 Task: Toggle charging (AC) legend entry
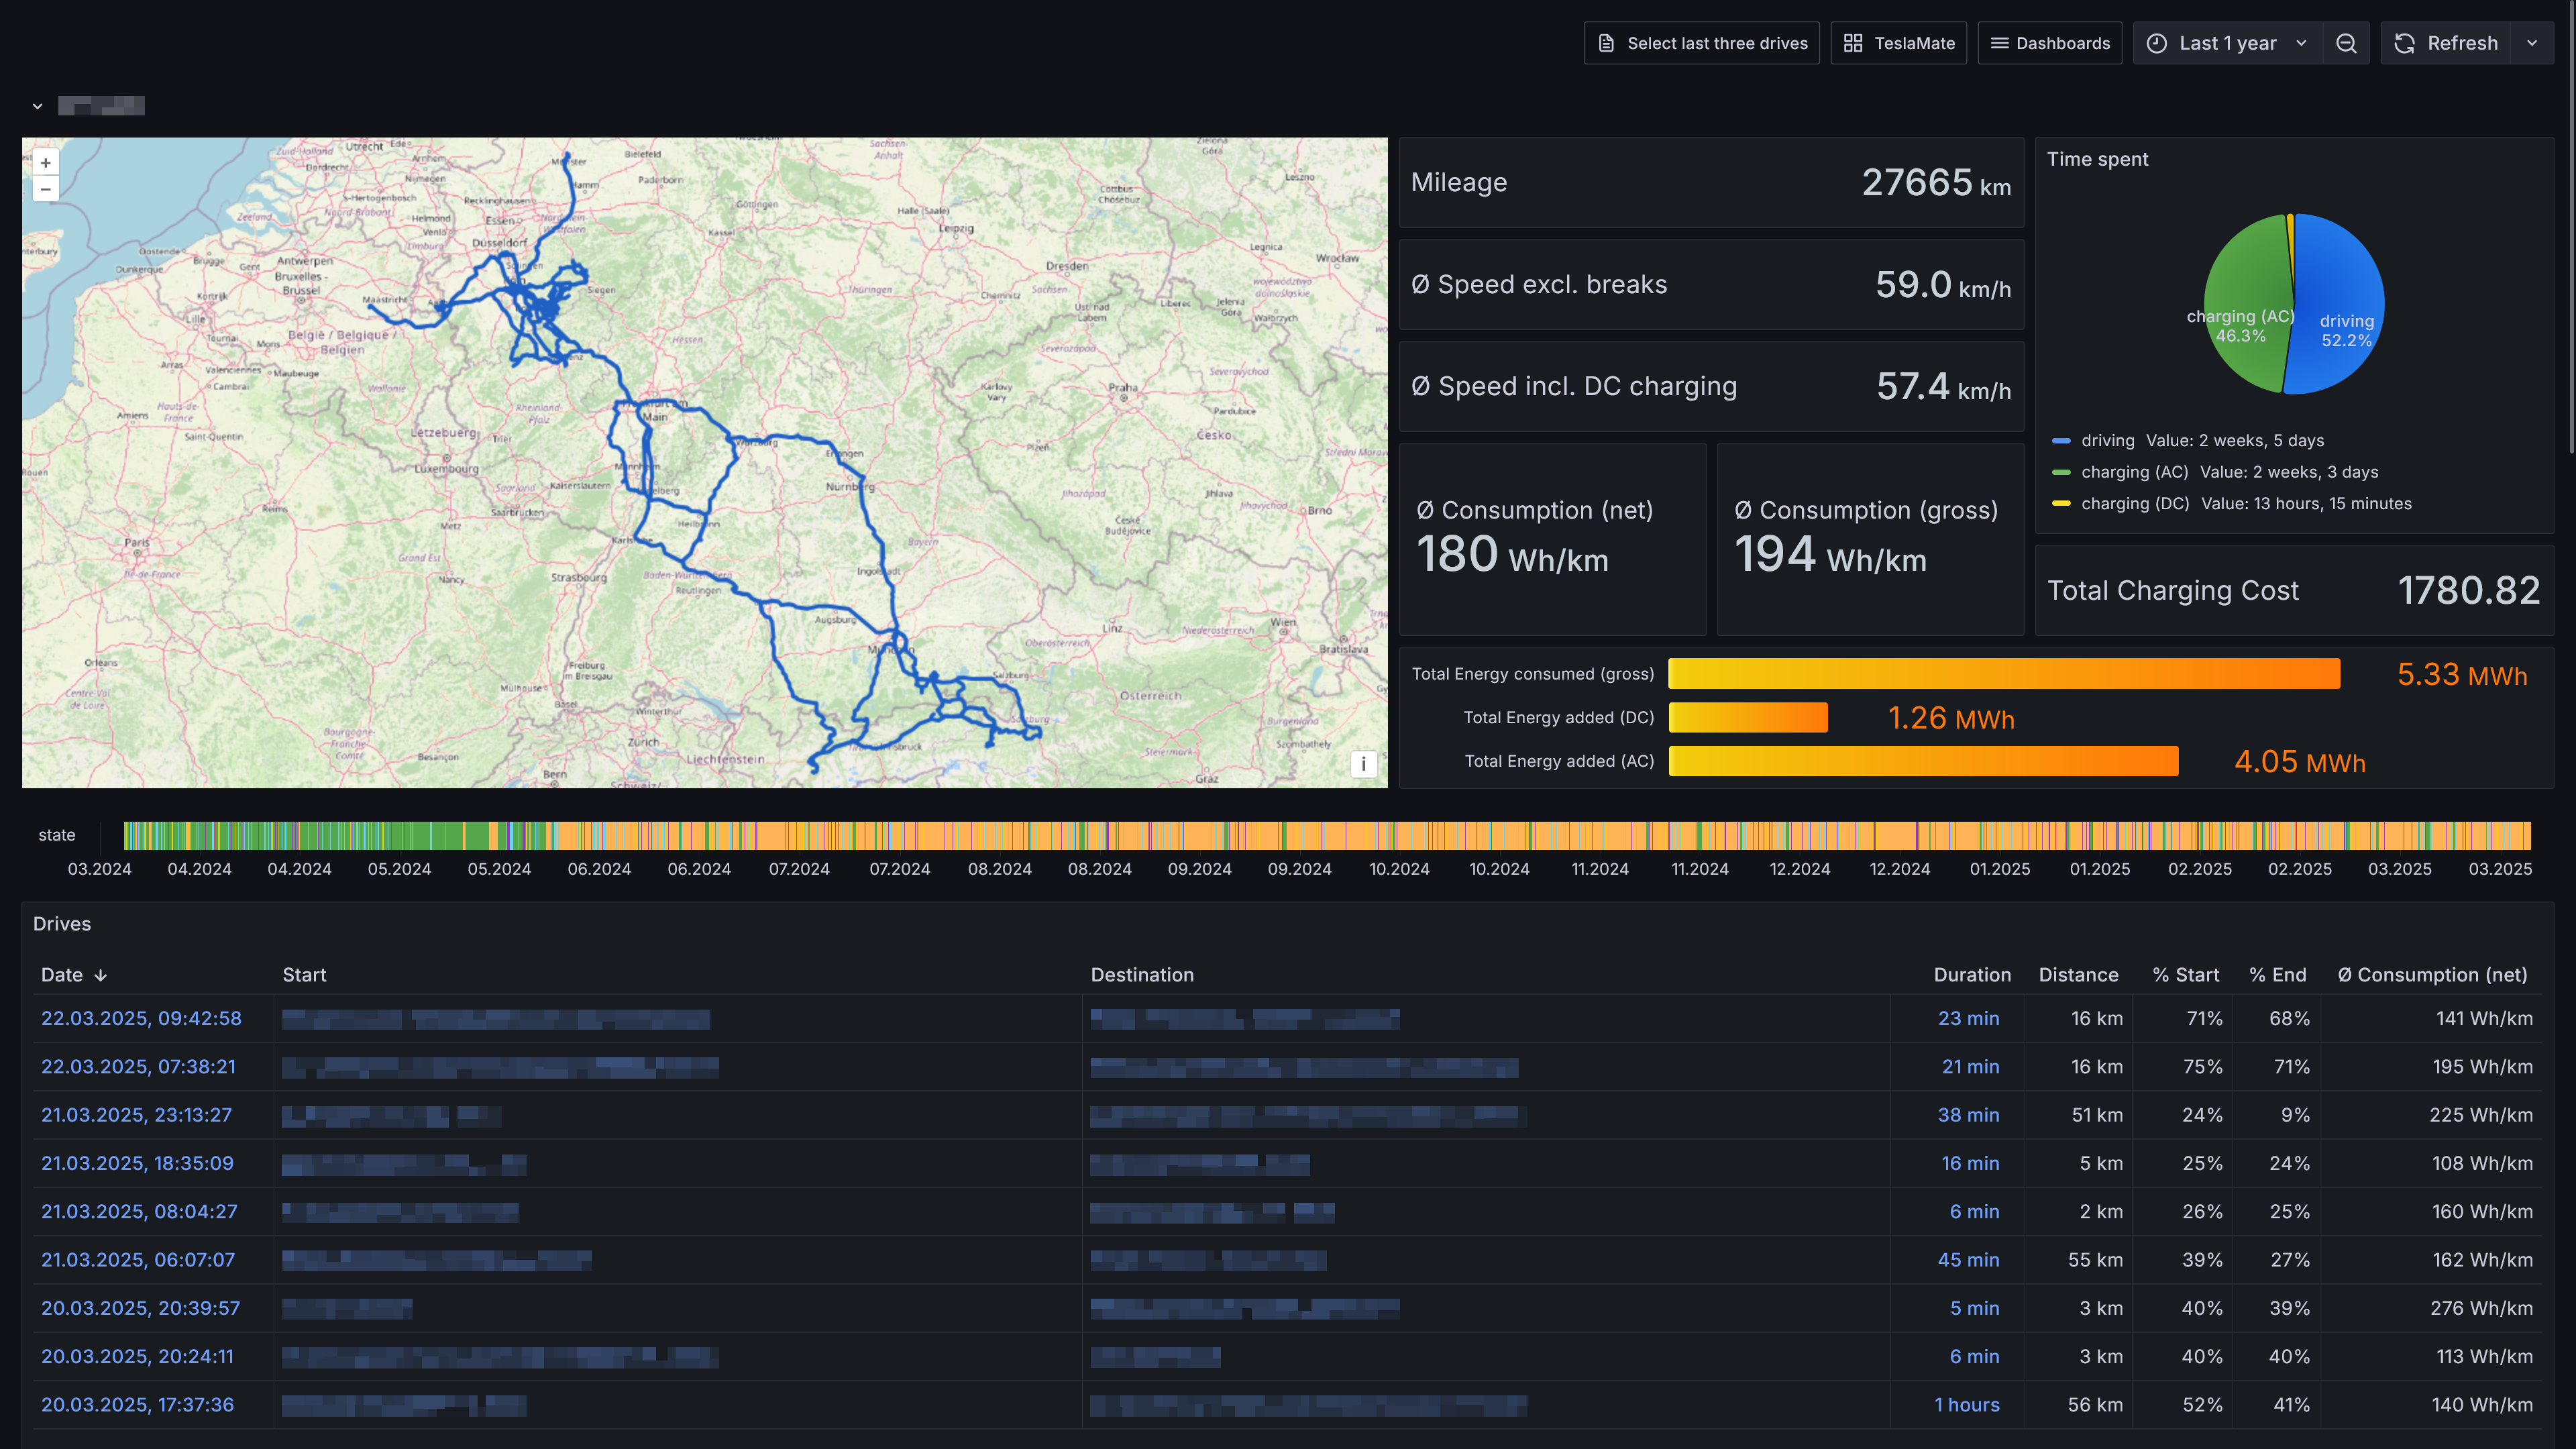click(x=2134, y=472)
